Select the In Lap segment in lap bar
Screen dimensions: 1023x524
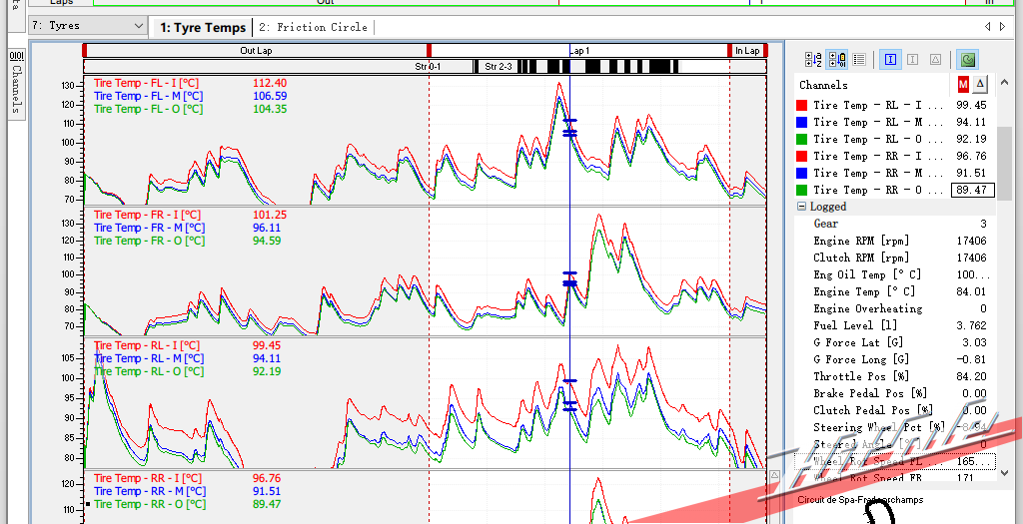747,50
